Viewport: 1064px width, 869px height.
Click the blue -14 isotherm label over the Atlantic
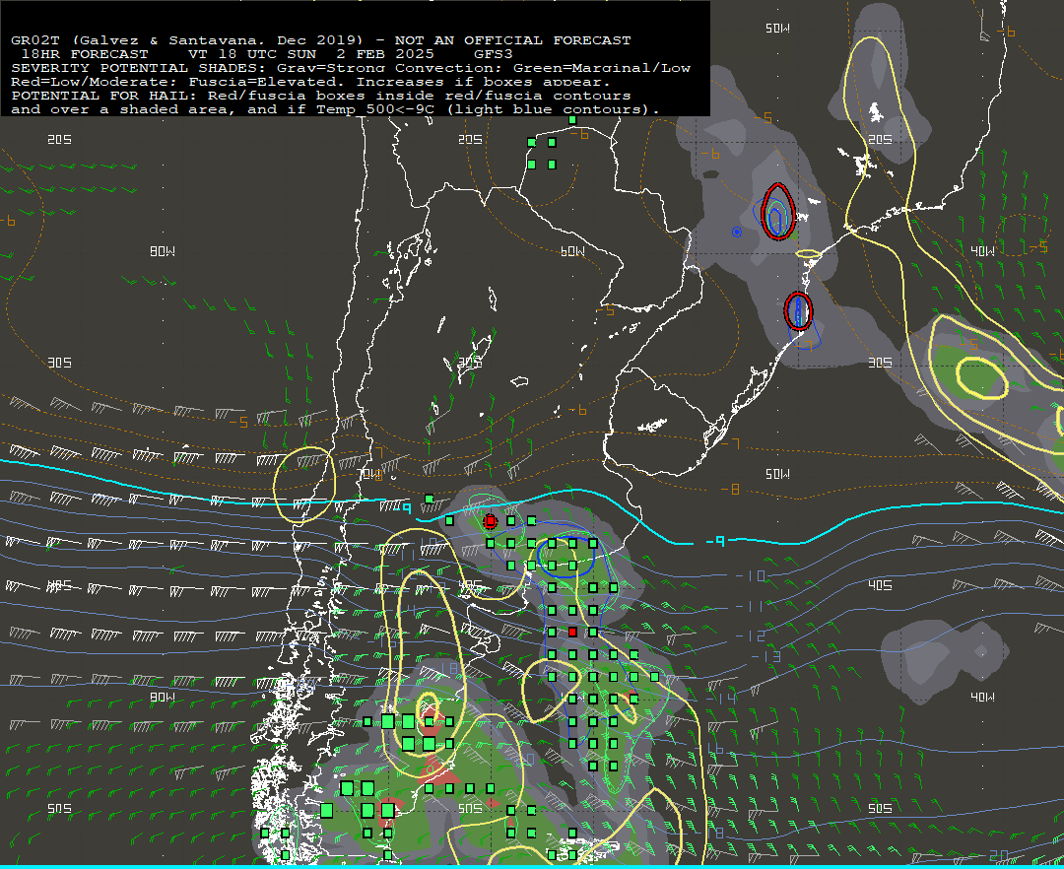(x=720, y=698)
